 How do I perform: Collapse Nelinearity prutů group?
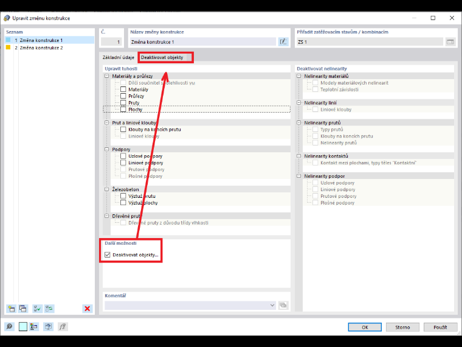coord(298,122)
